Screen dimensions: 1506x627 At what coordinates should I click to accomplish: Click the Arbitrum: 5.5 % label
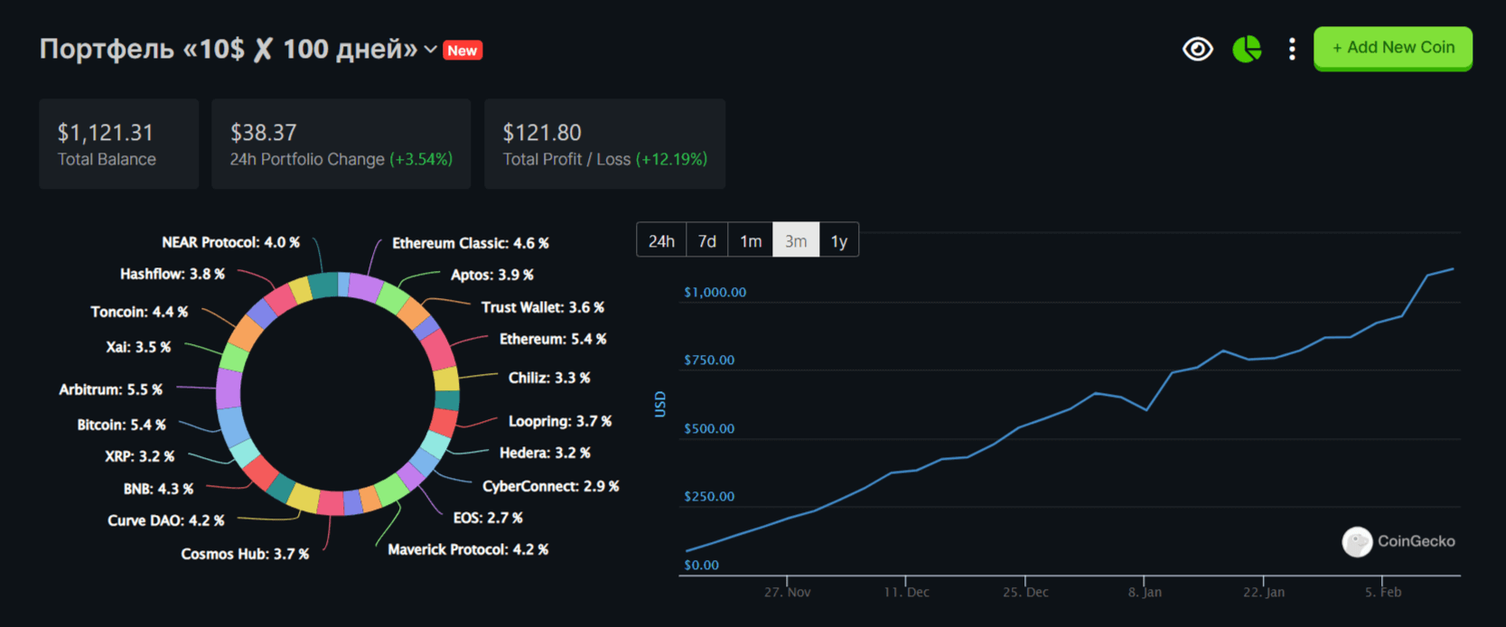click(x=111, y=389)
